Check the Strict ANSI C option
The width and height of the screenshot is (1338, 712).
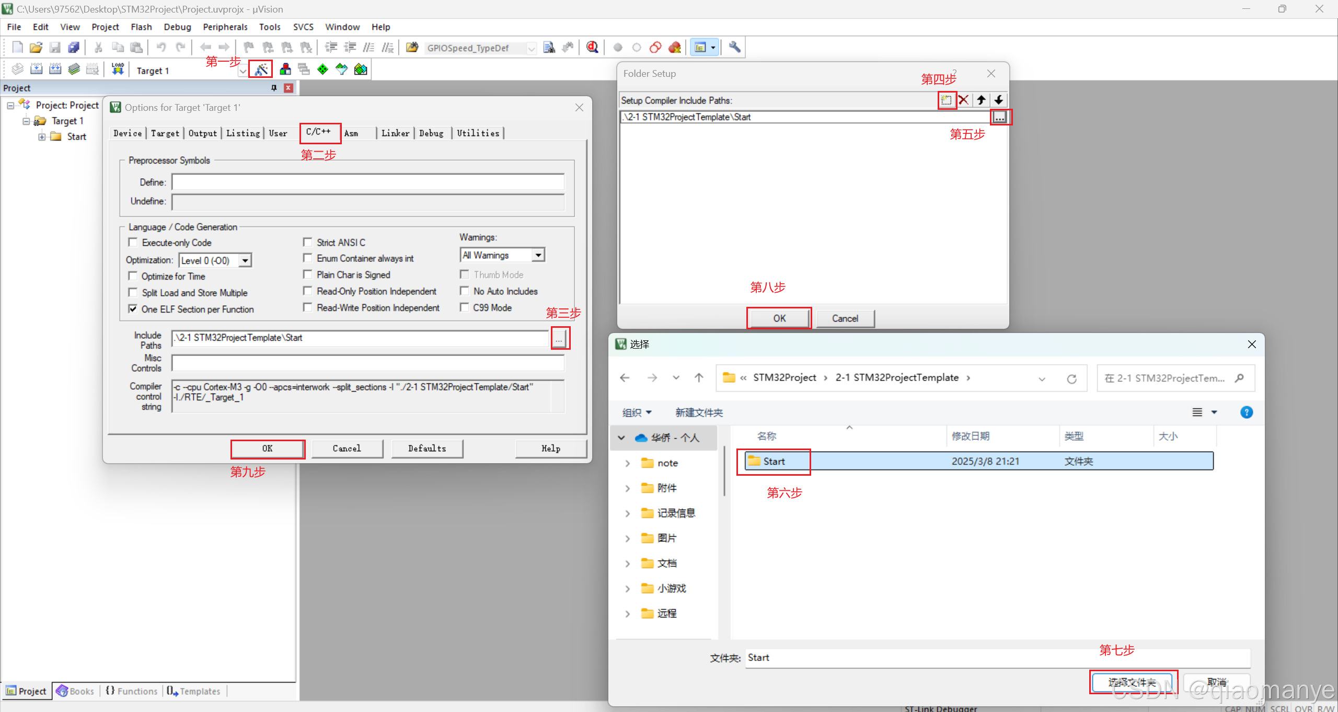click(x=308, y=242)
